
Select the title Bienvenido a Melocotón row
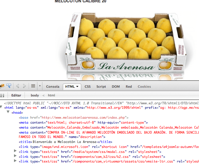click(x=65, y=142)
